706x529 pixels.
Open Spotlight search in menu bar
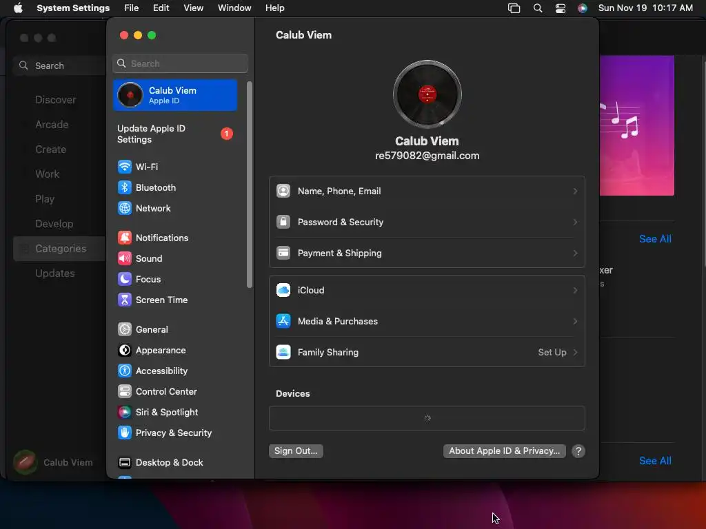point(538,8)
